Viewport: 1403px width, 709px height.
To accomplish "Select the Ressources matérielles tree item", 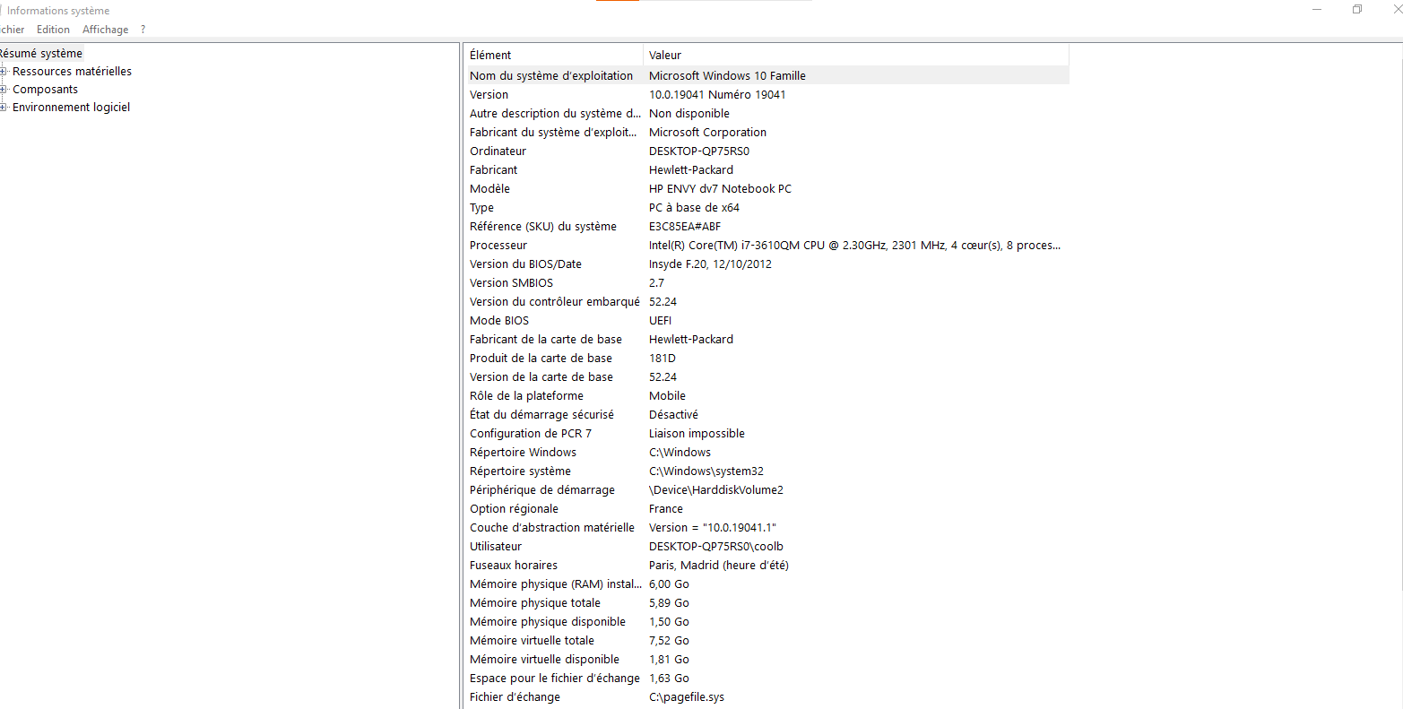I will [72, 72].
